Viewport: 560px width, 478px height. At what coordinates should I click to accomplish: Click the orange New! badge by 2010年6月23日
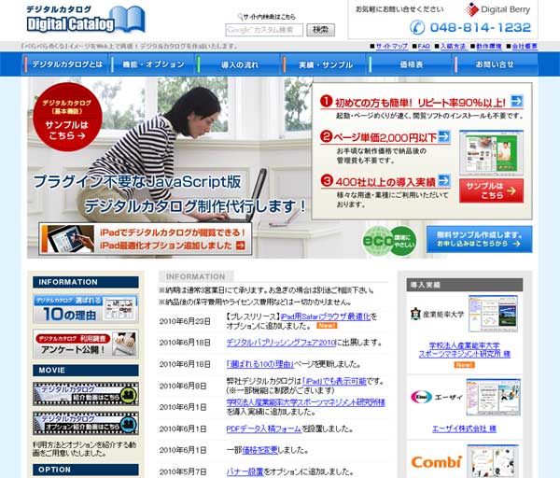coord(327,326)
